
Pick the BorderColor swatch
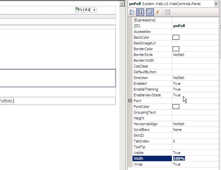(176, 49)
